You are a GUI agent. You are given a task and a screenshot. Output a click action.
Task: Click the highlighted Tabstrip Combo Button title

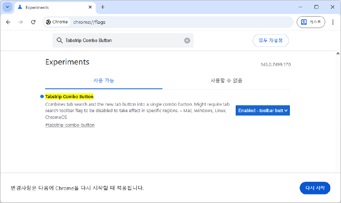(69, 97)
